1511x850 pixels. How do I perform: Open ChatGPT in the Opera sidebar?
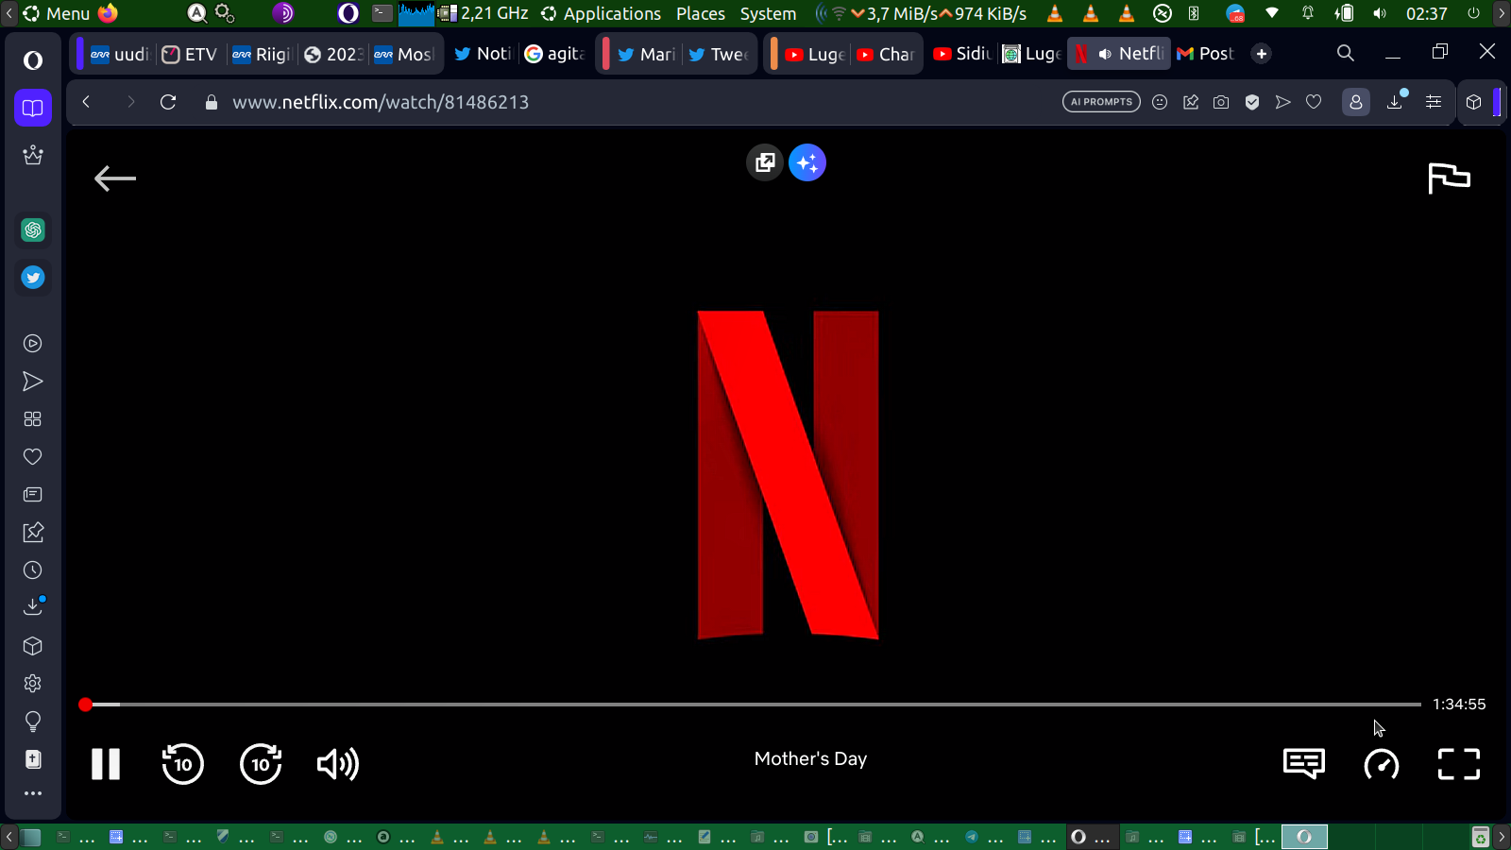click(33, 229)
